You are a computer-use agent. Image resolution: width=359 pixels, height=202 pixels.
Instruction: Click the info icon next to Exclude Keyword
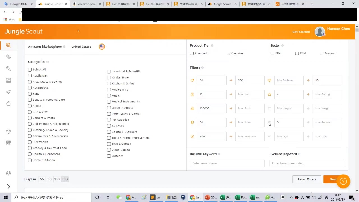tap(299, 154)
